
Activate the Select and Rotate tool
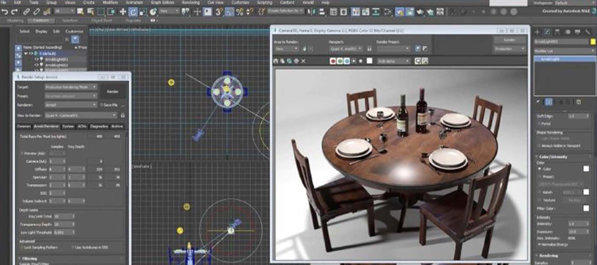coord(133,12)
